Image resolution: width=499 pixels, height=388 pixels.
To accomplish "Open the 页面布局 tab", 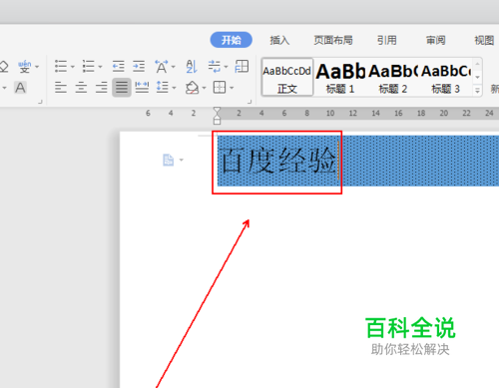I will pos(333,40).
